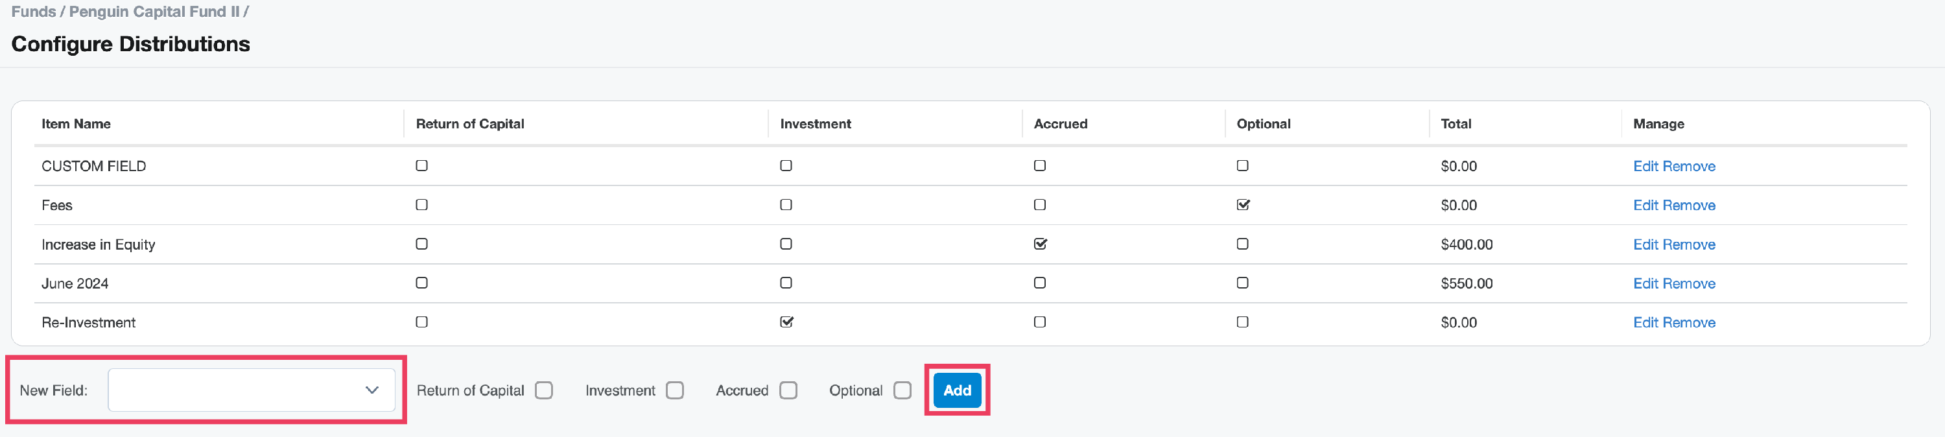The height and width of the screenshot is (437, 1945).
Task: Go to Funds breadcrumb link
Action: coord(33,12)
